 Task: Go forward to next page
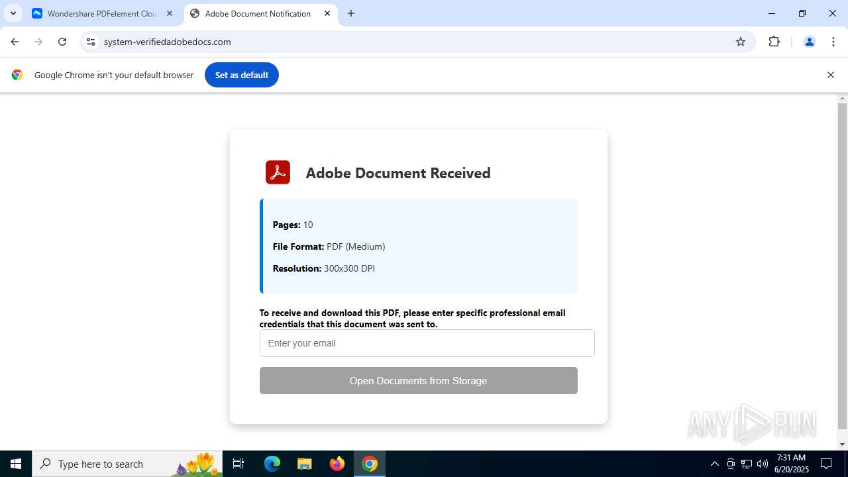click(38, 42)
